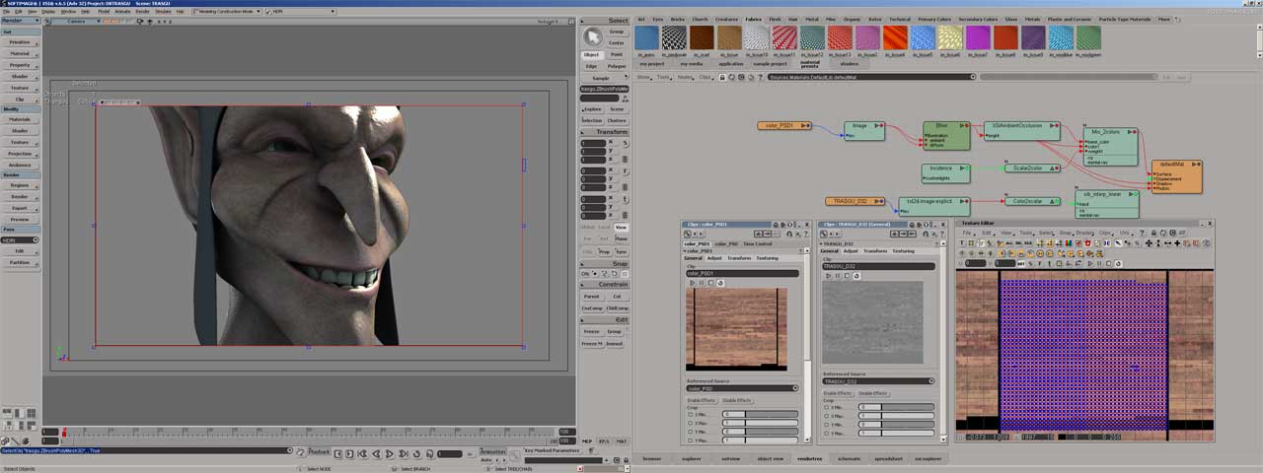Select the m_jeans fabric material preset
1263x473 pixels.
click(646, 37)
